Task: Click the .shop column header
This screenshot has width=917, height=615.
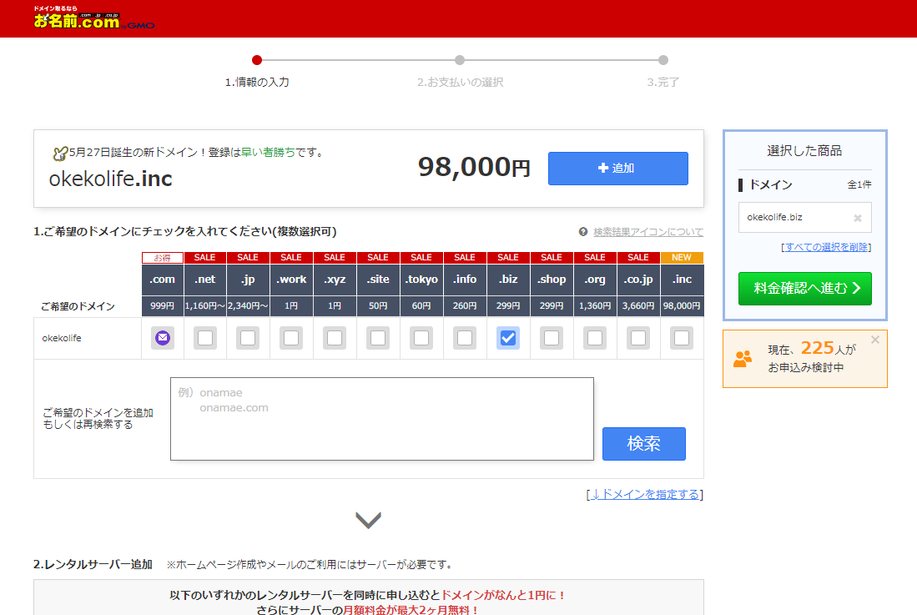Action: click(552, 280)
